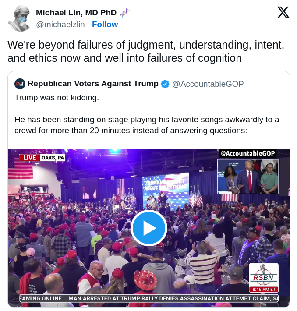Click quoted text 'Trump was not kidding.'

57,98
